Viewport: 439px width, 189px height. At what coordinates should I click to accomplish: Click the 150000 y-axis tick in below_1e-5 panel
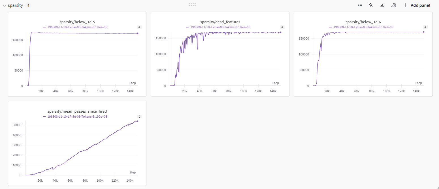click(18, 40)
